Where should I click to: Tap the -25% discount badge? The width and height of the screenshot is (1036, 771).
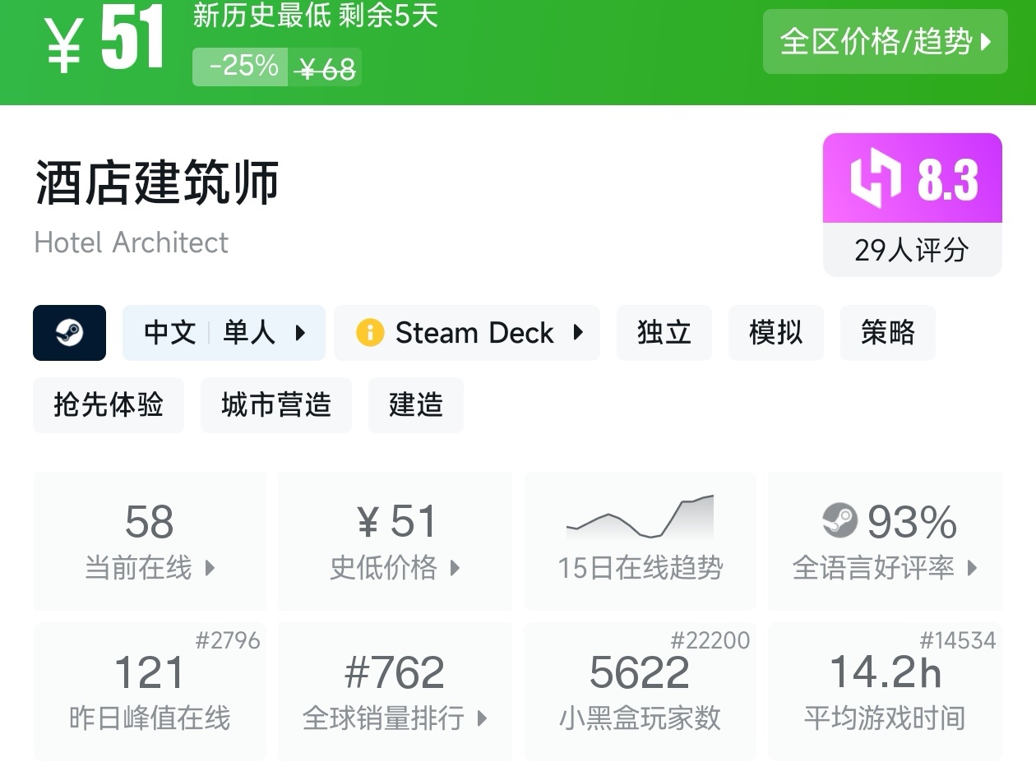click(x=240, y=67)
